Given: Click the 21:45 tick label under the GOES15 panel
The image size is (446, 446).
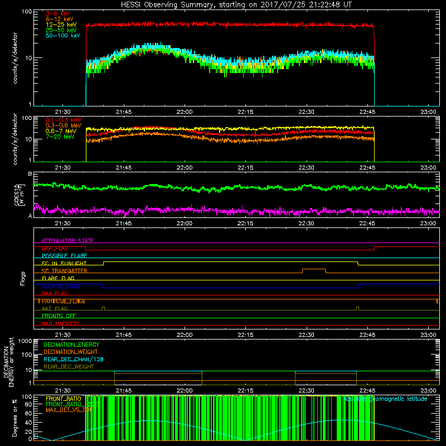Looking at the screenshot, I should pyautogui.click(x=123, y=224).
